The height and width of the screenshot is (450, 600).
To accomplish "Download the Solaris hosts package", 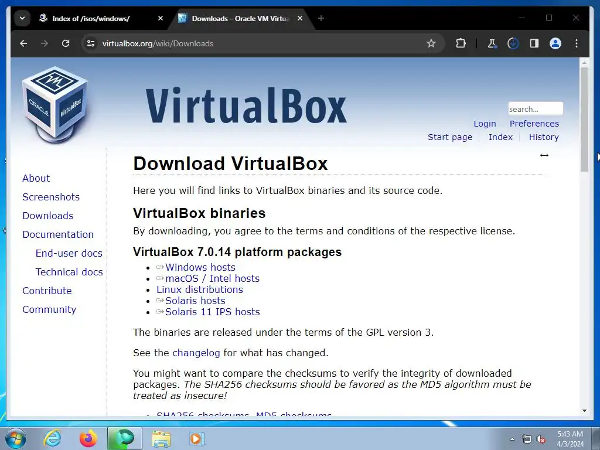I will [195, 301].
